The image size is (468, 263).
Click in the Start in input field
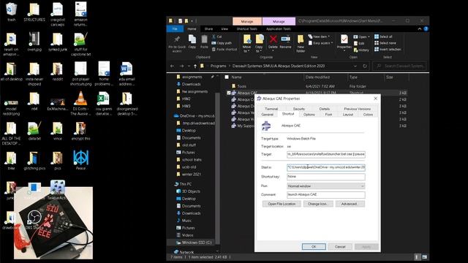(x=326, y=167)
